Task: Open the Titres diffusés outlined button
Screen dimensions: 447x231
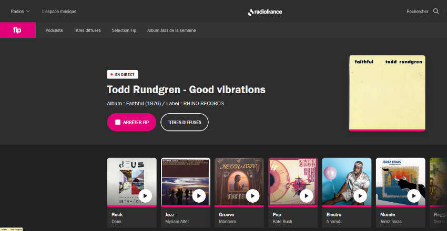Action: pos(185,123)
